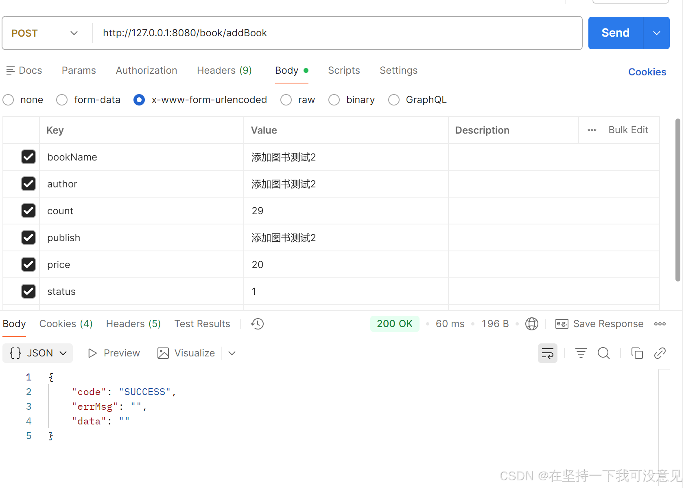
Task: Click the link icon beside copy
Action: click(x=660, y=353)
